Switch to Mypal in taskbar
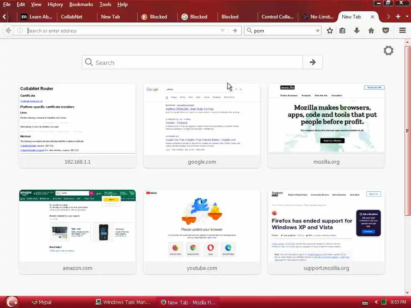 (x=42, y=302)
